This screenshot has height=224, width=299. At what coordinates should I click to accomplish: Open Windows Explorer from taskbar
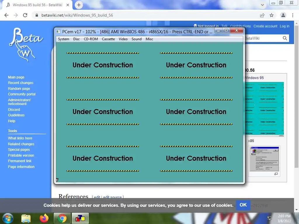pyautogui.click(x=26, y=218)
